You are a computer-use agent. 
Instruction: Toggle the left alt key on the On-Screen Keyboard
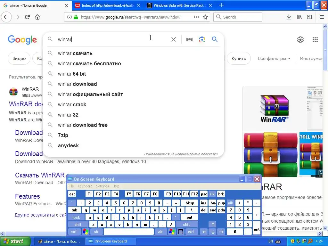(x=96, y=232)
